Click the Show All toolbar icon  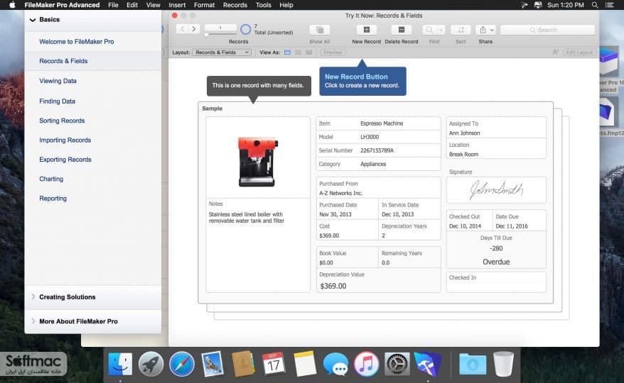[x=320, y=30]
